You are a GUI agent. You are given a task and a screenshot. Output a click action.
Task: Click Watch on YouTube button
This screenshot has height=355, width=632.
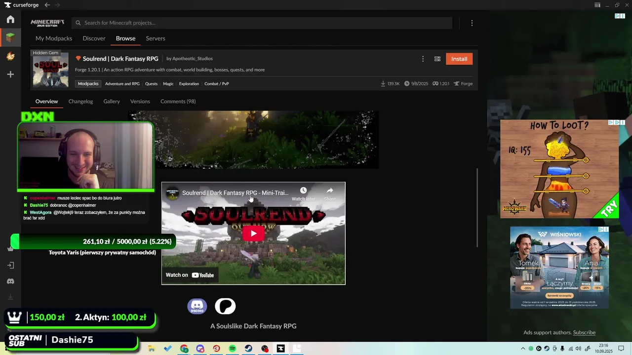click(x=190, y=275)
